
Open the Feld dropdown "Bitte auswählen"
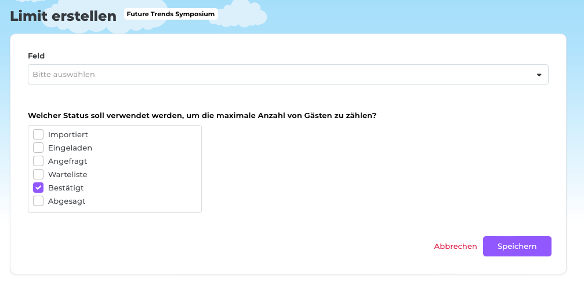tap(288, 74)
